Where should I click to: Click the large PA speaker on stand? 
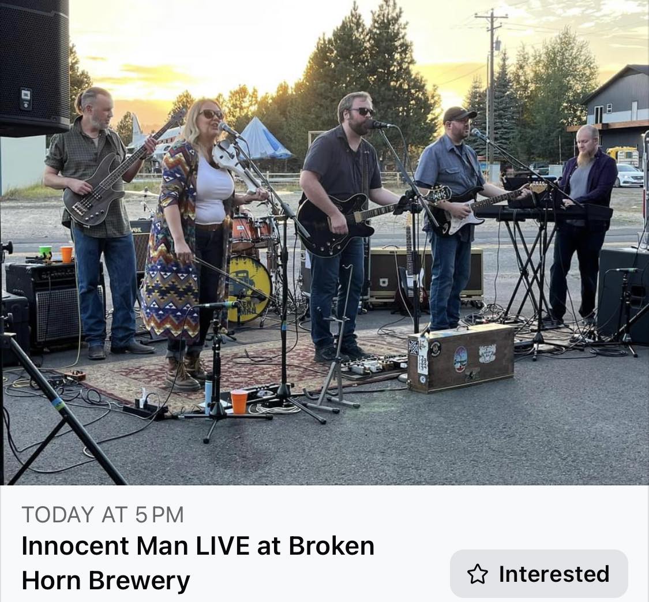pyautogui.click(x=35, y=68)
